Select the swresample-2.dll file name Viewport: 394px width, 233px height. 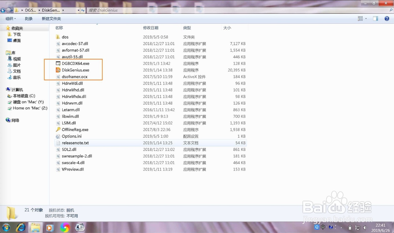coord(77,156)
